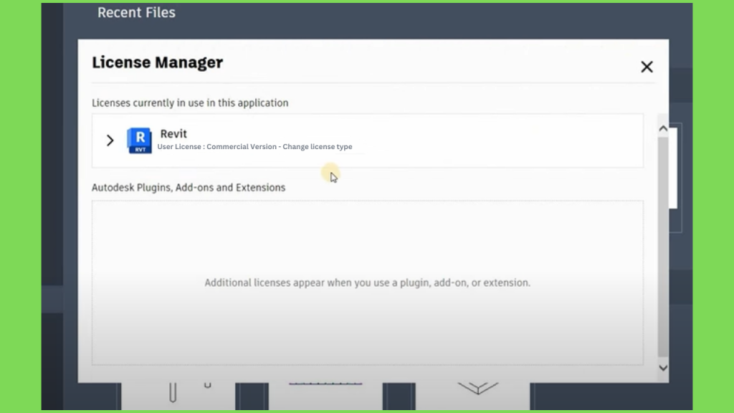Click the blue Revit RVT product icon
Viewport: 734px width, 413px height.
(x=140, y=141)
